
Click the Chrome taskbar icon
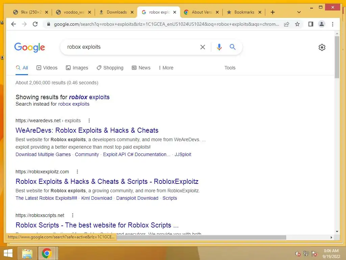[x=47, y=253]
